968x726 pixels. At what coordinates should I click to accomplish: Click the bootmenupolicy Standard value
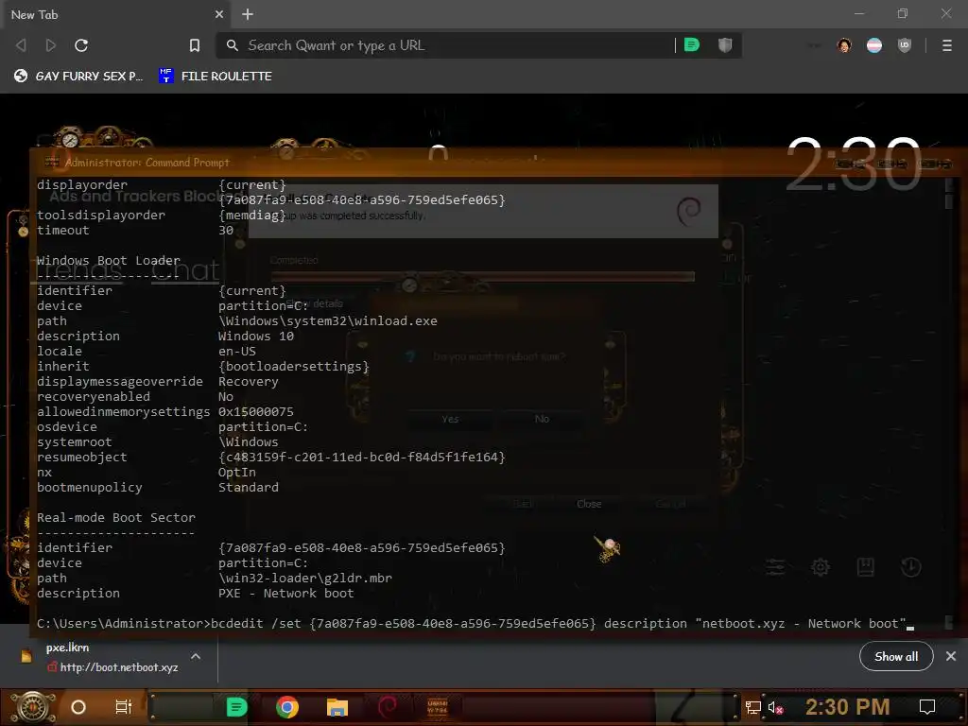249,487
